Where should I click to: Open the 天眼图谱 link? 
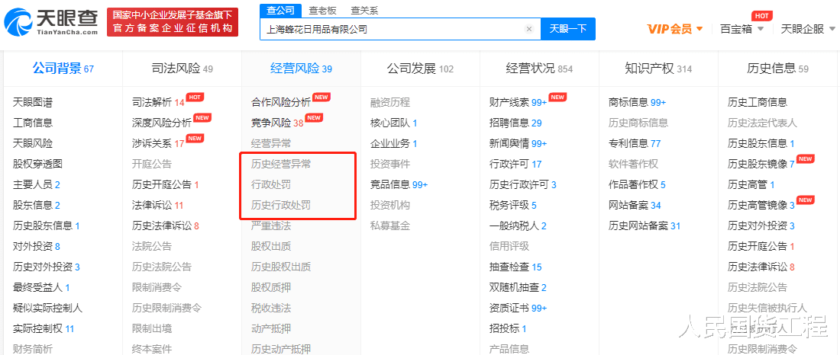(x=33, y=102)
